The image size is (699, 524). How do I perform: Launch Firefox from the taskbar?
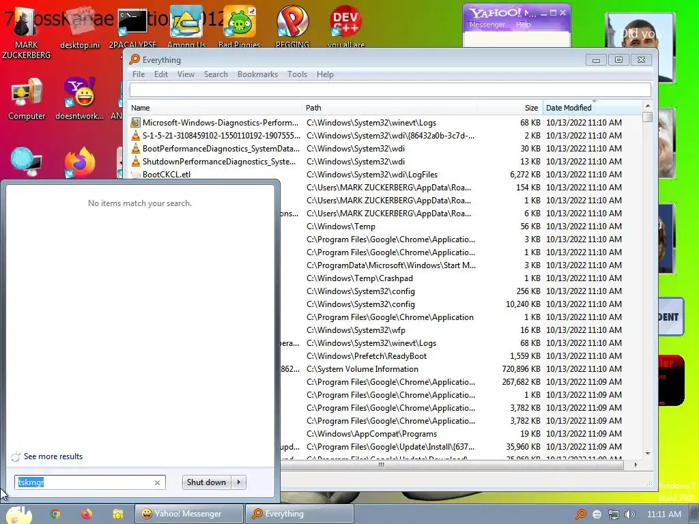87,514
